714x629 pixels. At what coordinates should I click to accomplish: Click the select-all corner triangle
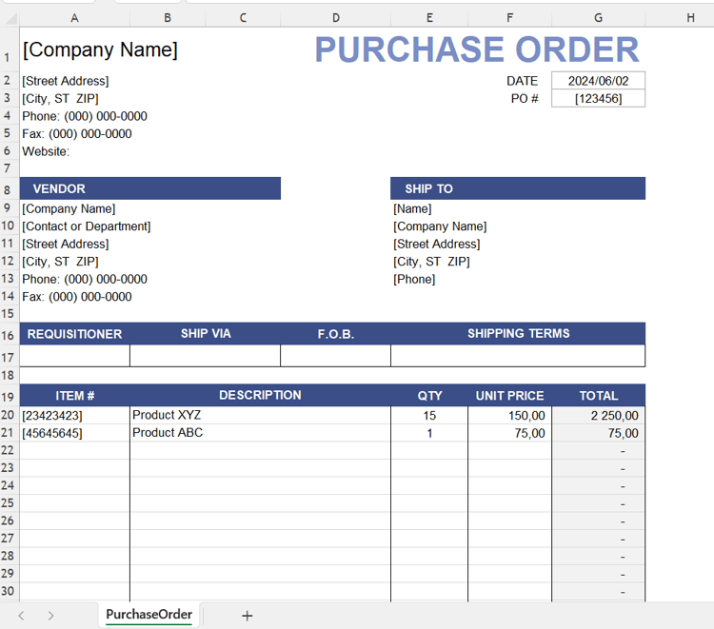tap(10, 18)
